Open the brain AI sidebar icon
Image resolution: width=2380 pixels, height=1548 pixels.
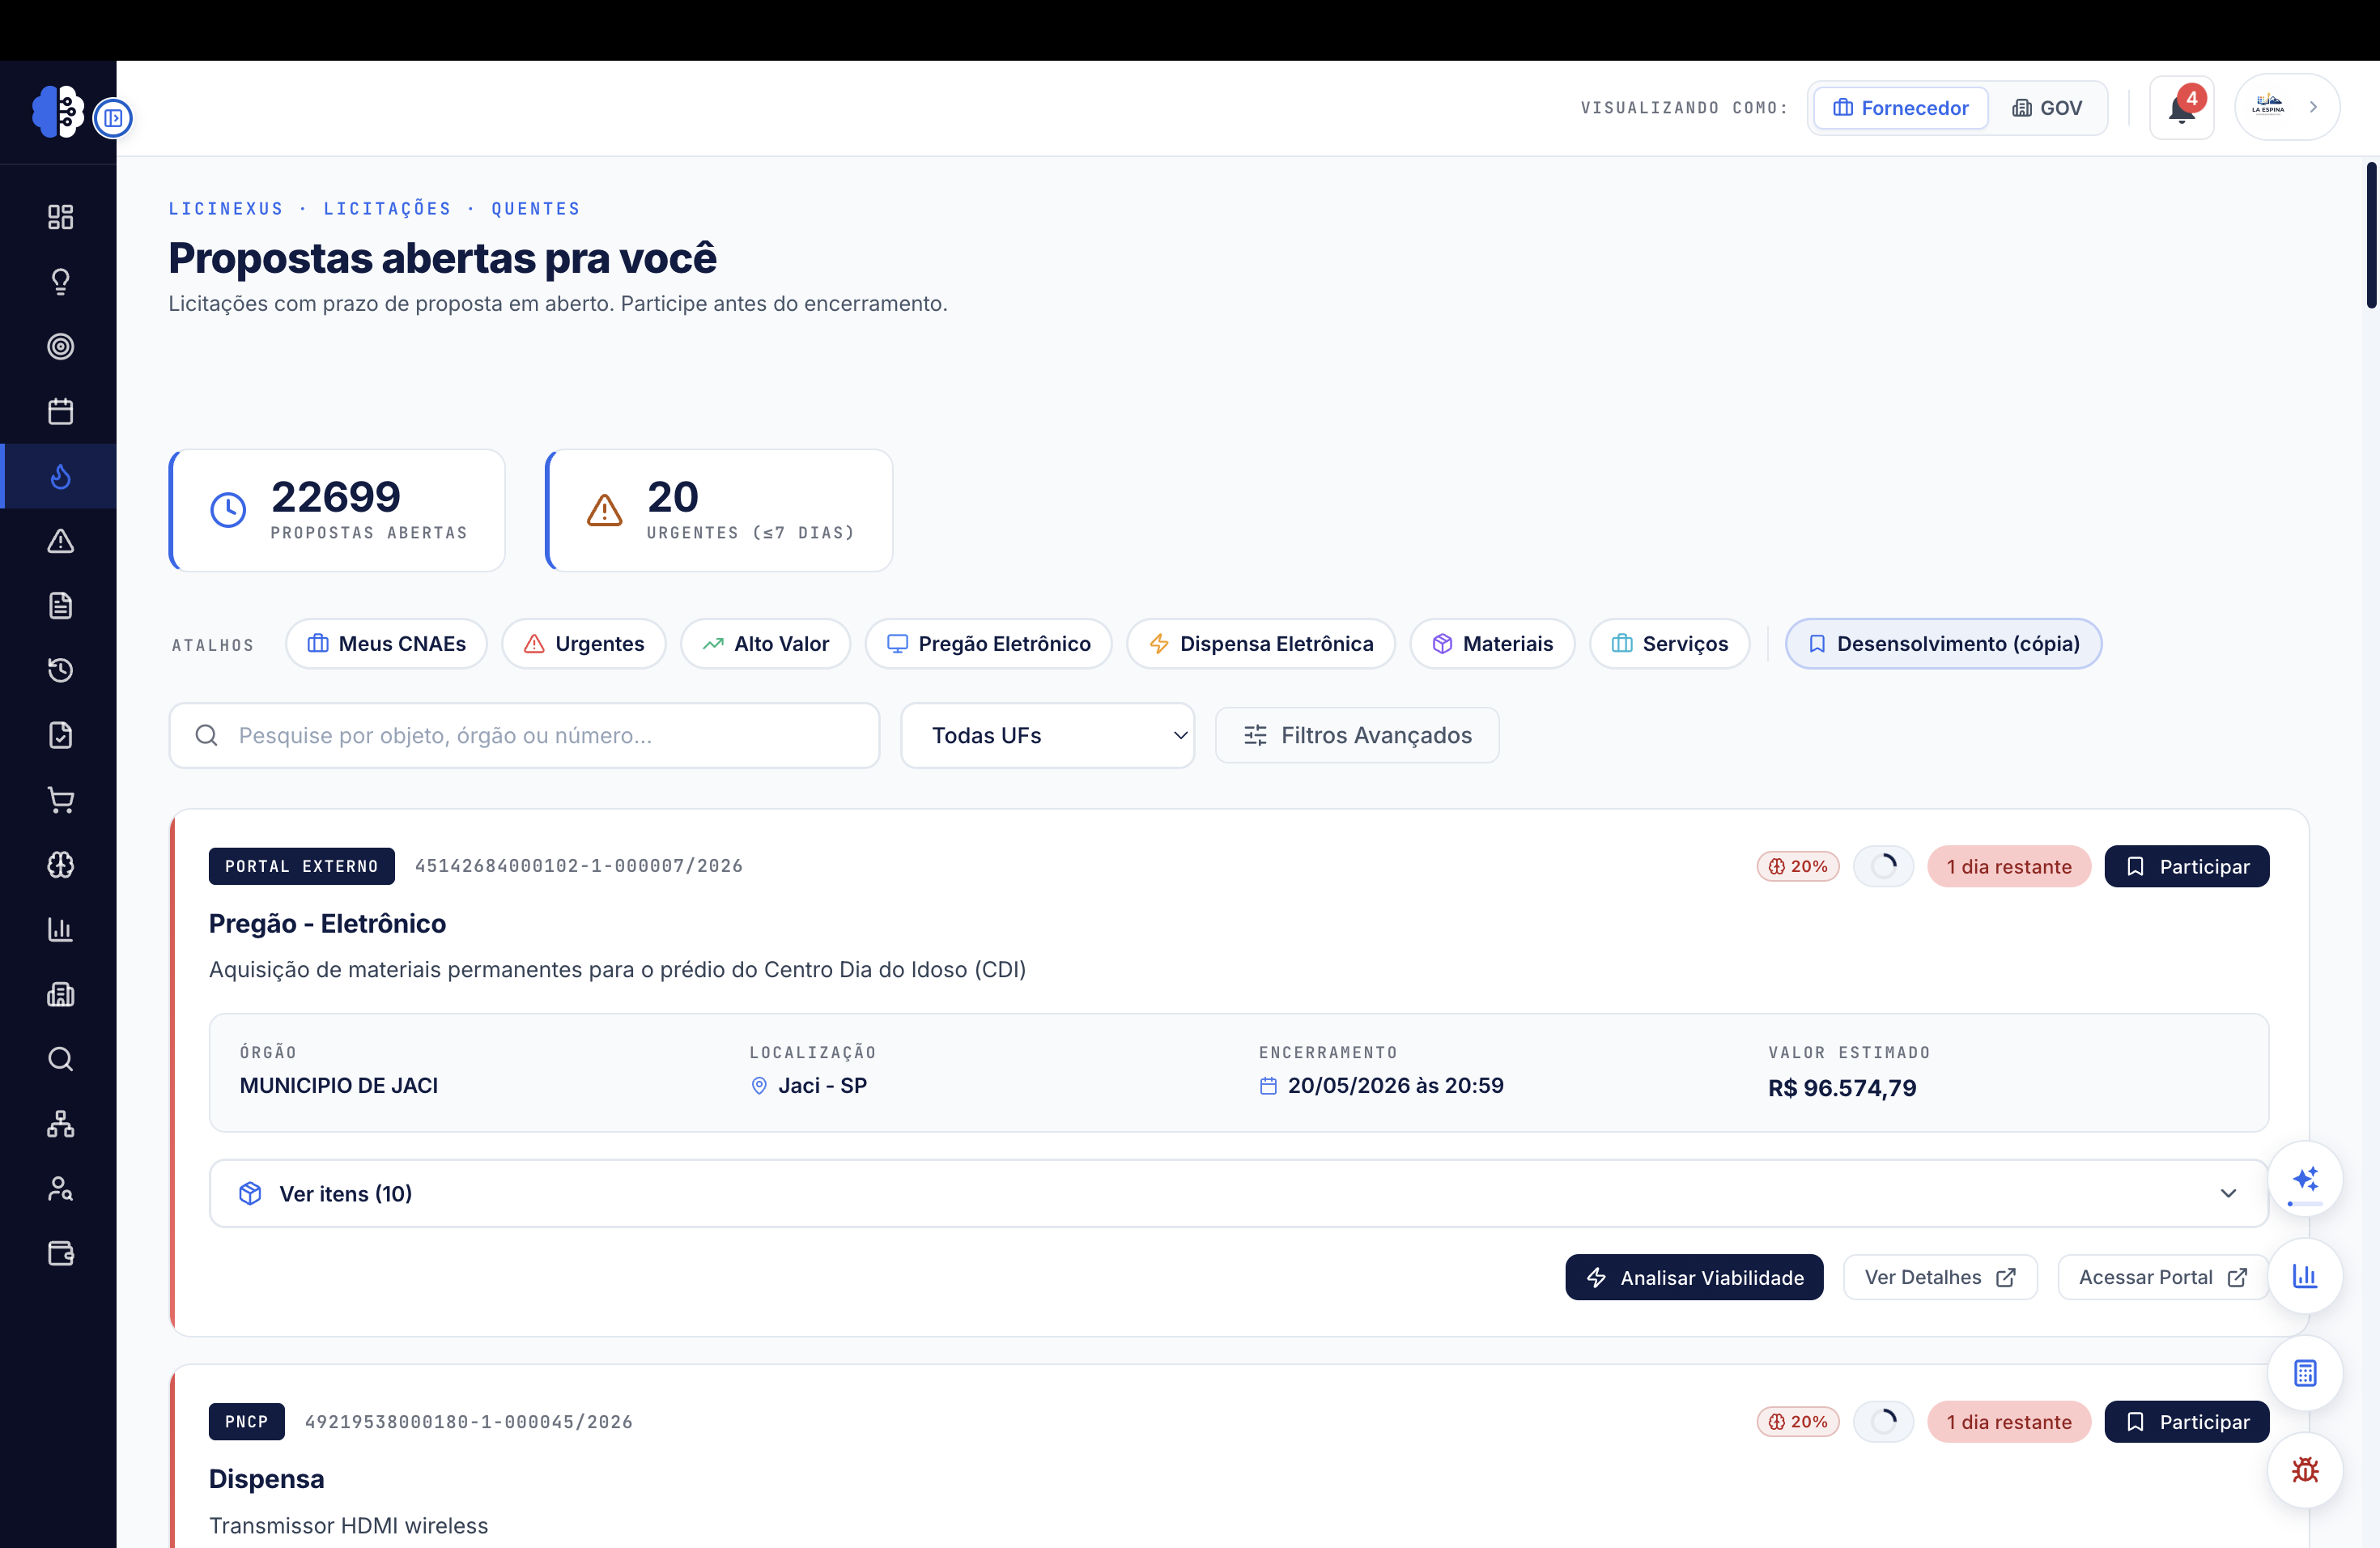[x=60, y=865]
